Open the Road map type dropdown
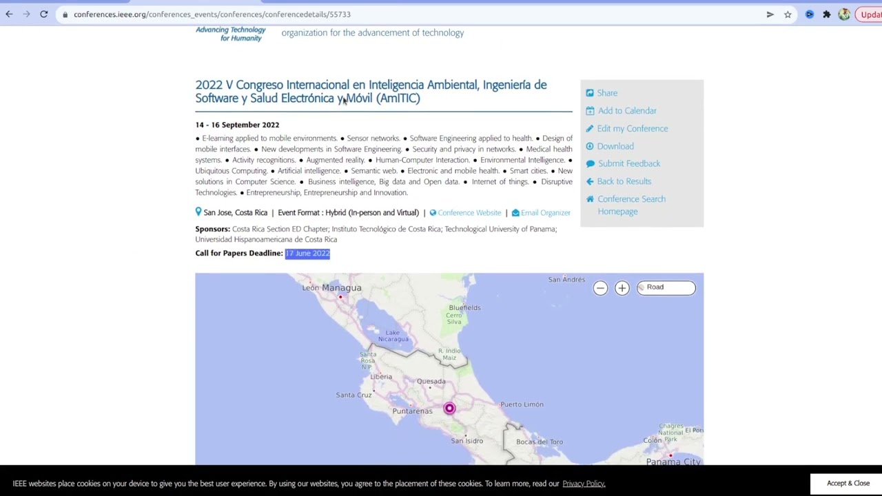 [666, 287]
